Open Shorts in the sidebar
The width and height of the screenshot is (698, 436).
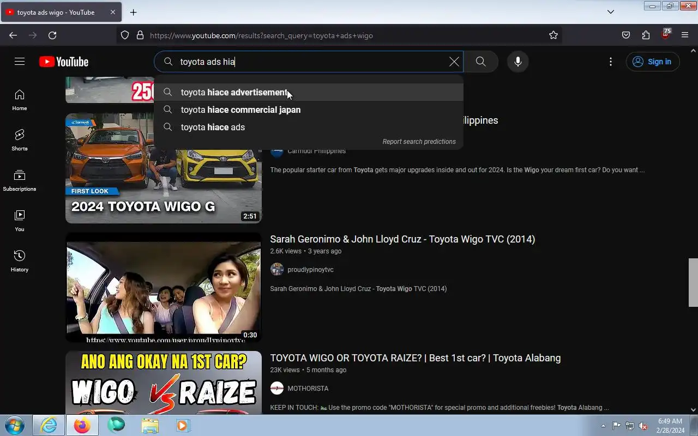click(20, 141)
